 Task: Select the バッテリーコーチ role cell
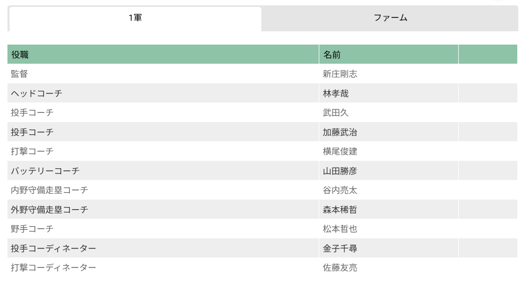tap(45, 171)
